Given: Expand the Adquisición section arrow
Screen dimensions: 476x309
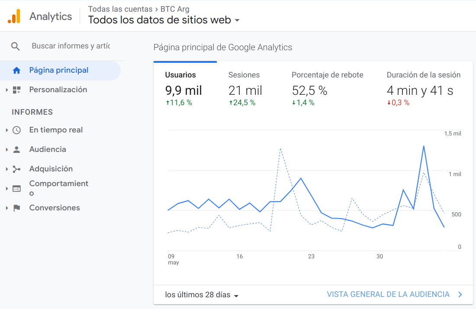Looking at the screenshot, I should coord(7,169).
